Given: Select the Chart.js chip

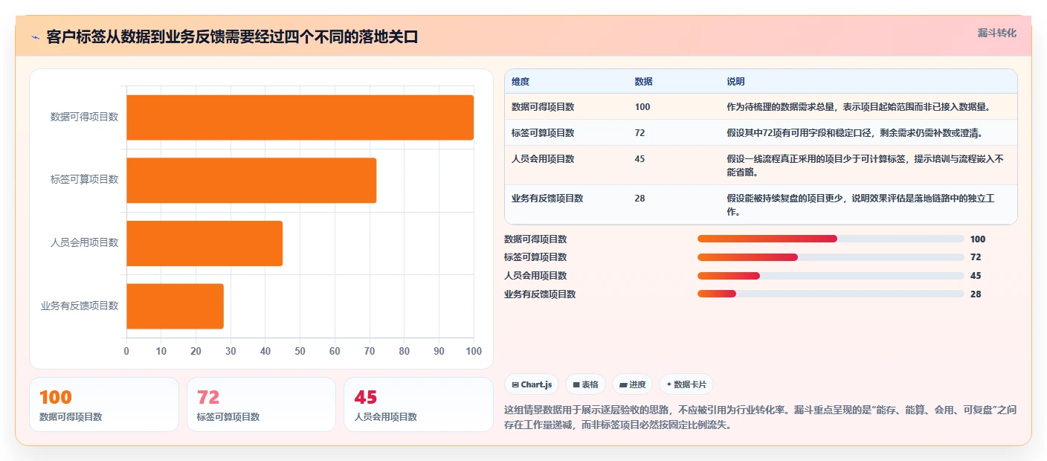Looking at the screenshot, I should 532,384.
